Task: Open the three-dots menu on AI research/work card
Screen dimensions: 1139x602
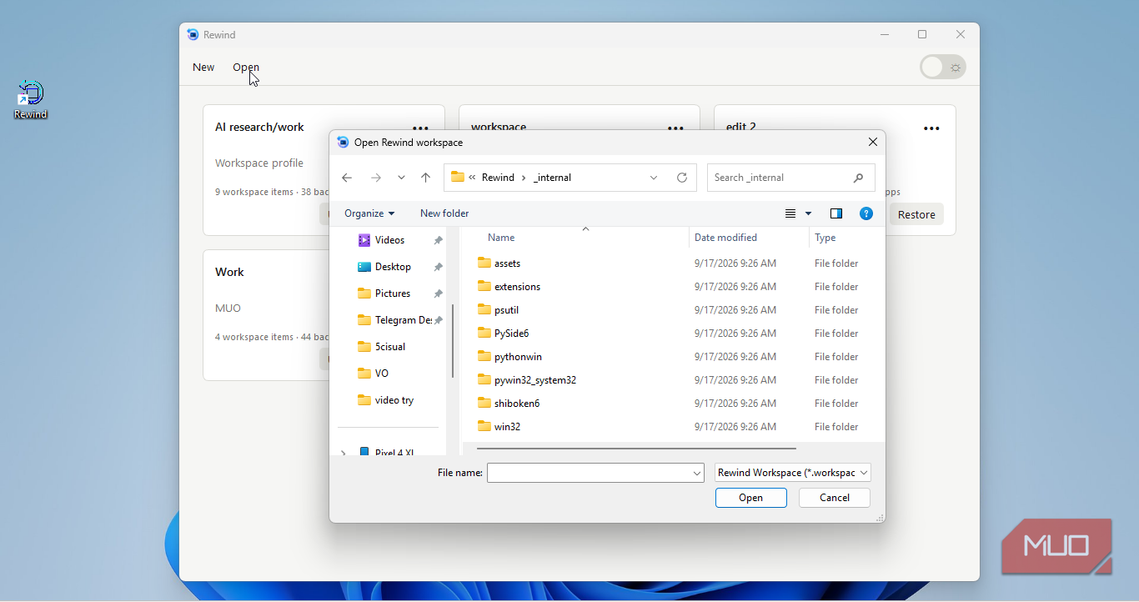Action: click(420, 128)
